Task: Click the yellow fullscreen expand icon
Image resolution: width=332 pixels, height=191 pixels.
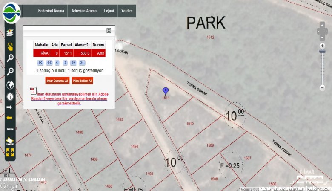Action: (x=10, y=153)
